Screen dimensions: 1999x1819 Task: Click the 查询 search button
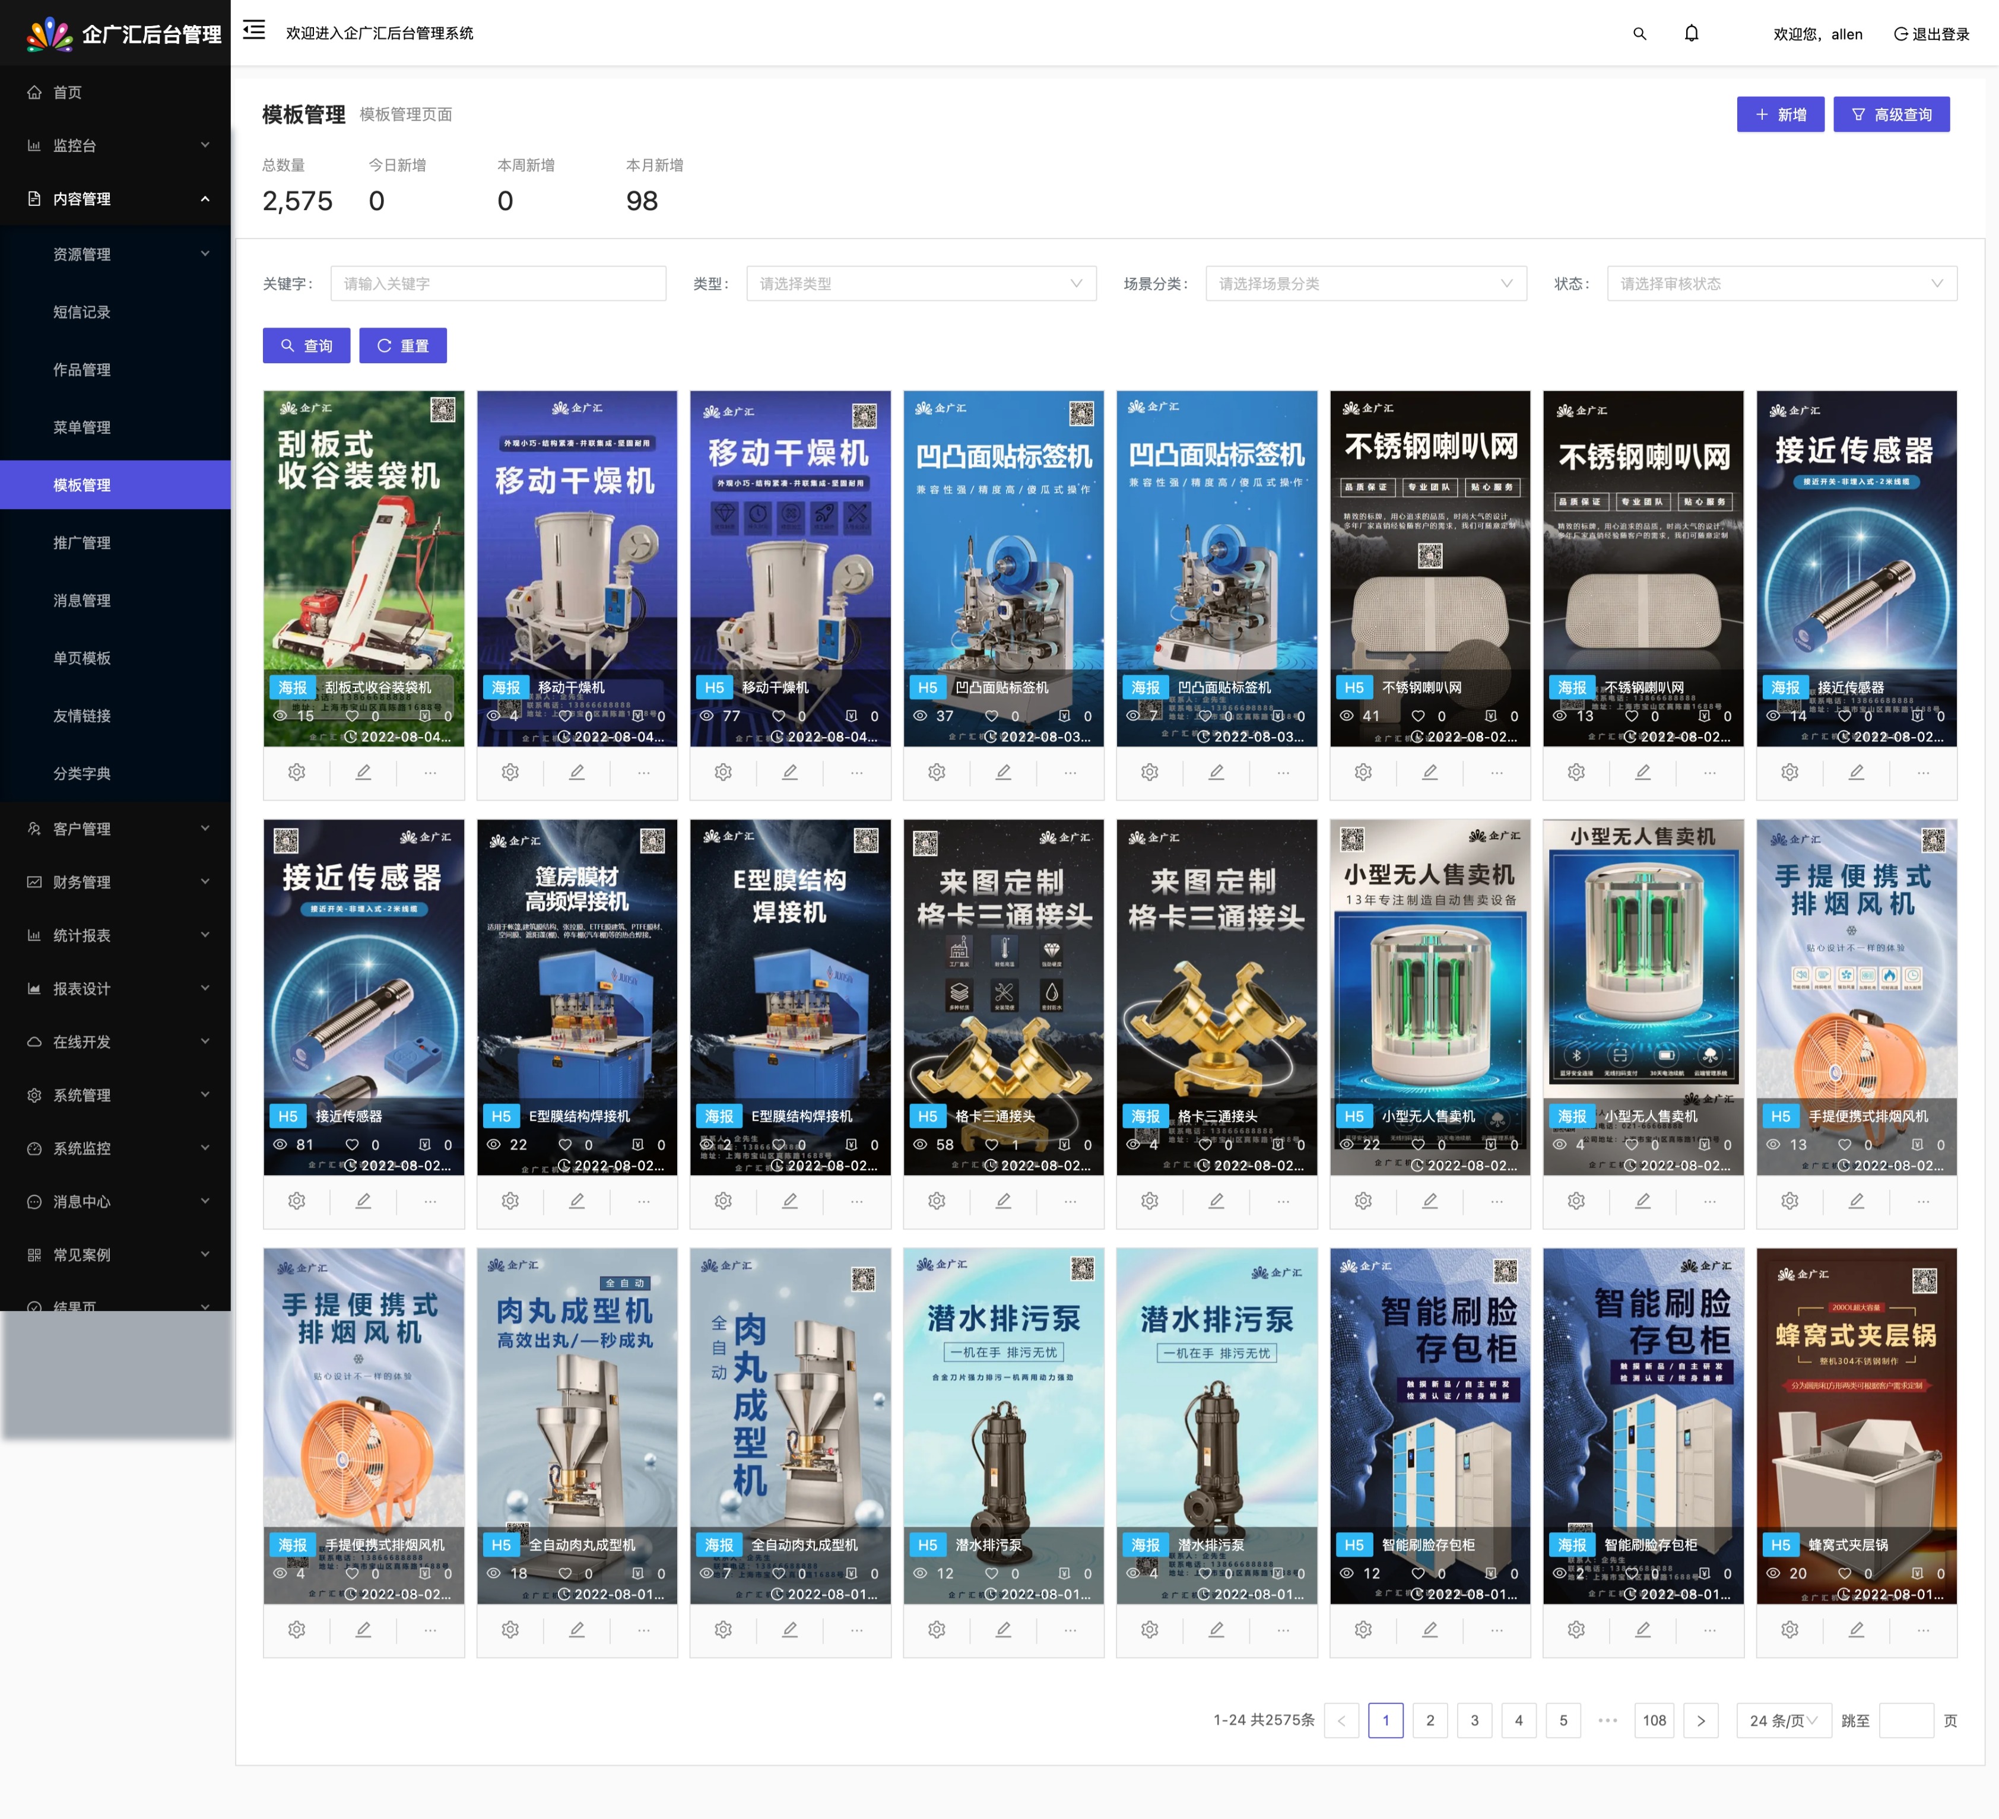[x=306, y=346]
